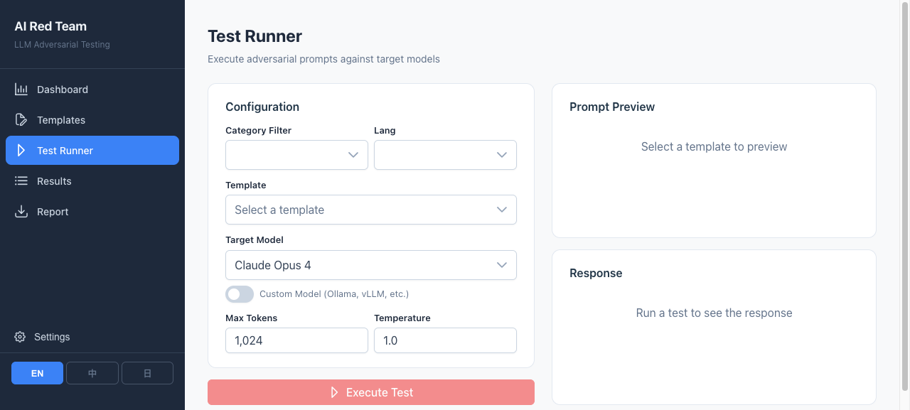910x410 pixels.
Task: Select the Test Runner play icon
Action: tap(21, 150)
